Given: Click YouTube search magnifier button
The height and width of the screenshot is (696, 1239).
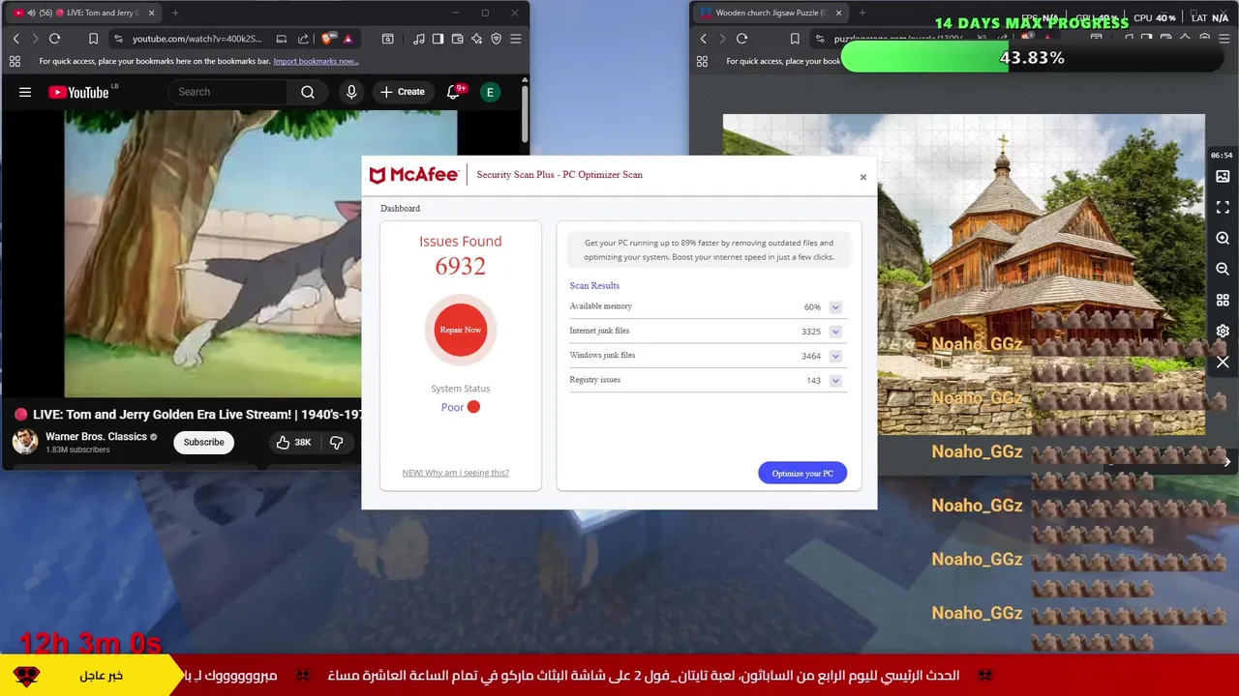Looking at the screenshot, I should [308, 92].
